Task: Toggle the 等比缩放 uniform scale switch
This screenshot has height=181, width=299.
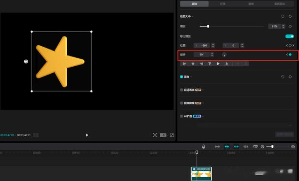Action: pos(290,36)
